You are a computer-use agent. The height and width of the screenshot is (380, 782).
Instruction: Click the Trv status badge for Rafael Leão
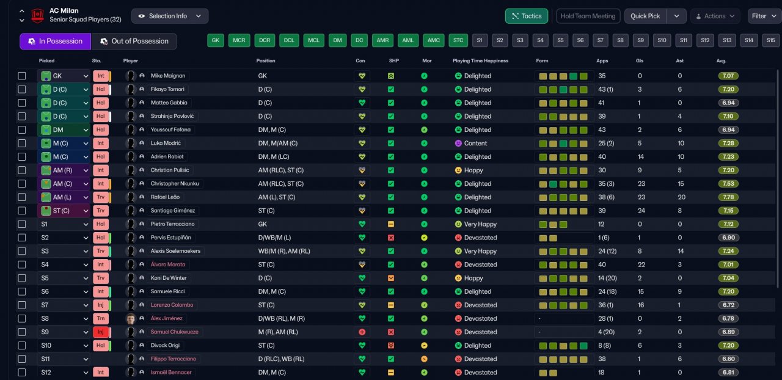click(101, 197)
